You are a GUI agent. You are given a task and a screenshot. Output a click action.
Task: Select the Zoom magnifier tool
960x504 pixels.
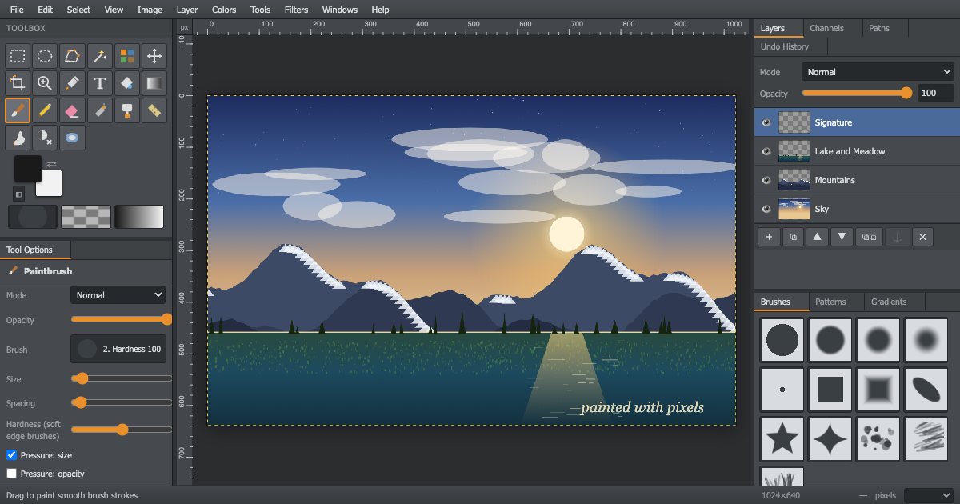tap(45, 83)
